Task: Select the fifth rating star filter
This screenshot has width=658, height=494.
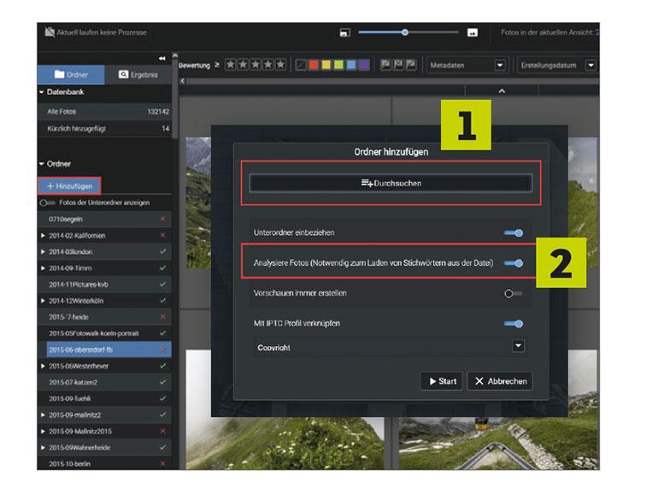Action: [x=281, y=65]
